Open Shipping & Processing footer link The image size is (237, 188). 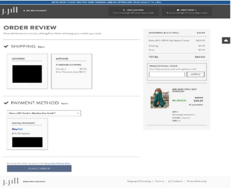point(139,181)
